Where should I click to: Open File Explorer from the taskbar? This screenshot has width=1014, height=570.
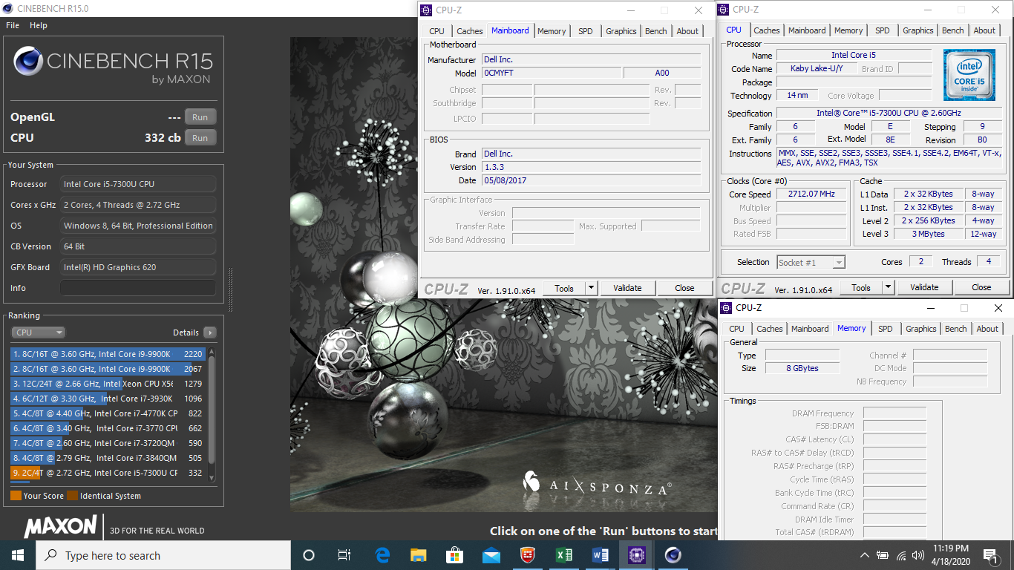(x=419, y=555)
